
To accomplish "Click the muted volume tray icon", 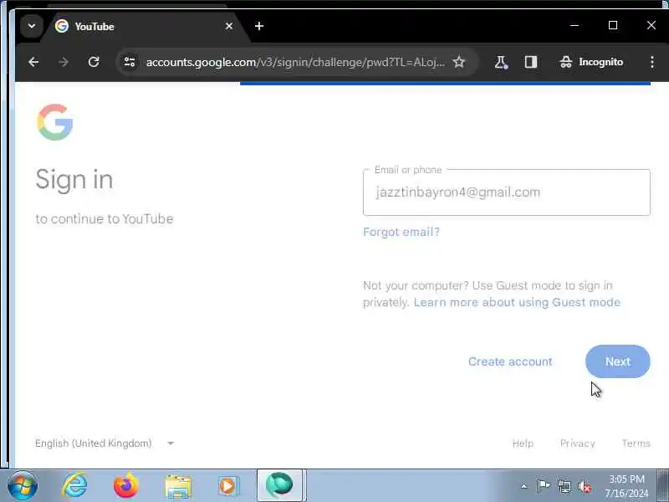I will (x=585, y=486).
